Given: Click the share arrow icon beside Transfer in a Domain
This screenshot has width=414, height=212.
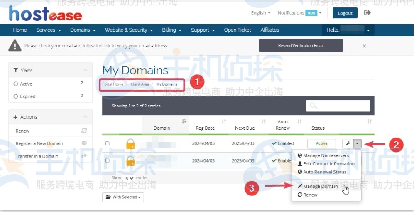Looking at the screenshot, I should (x=84, y=156).
